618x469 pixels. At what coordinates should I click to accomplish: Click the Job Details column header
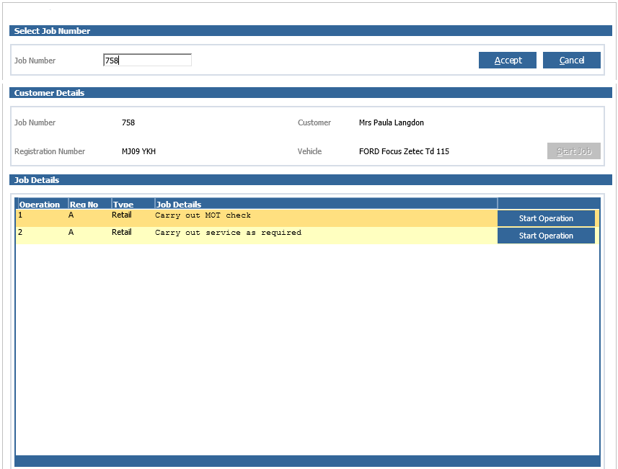coord(325,205)
